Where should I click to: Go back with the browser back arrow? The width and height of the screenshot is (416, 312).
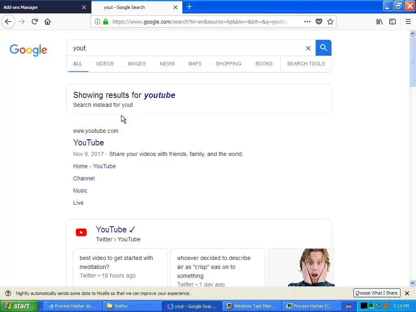(x=8, y=22)
